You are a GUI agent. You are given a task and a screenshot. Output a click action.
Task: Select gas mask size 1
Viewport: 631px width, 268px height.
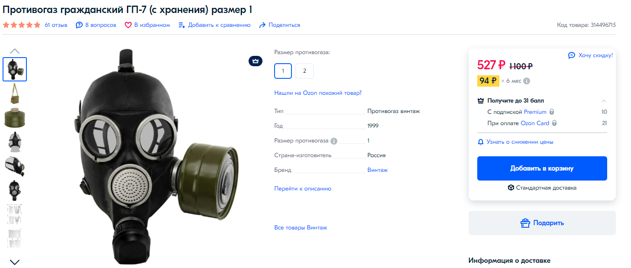coord(283,71)
